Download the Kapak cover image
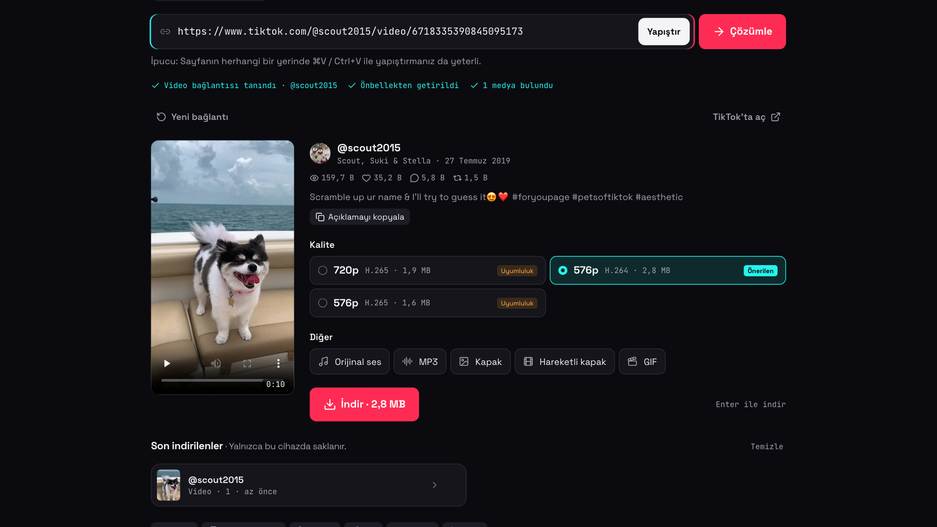Viewport: 937px width, 527px height. tap(480, 362)
